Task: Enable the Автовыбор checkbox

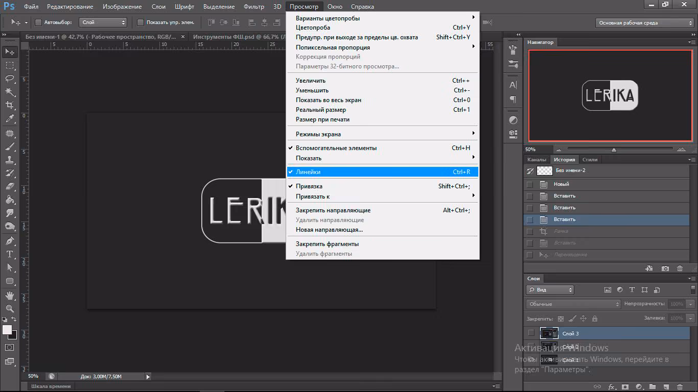Action: coord(38,22)
